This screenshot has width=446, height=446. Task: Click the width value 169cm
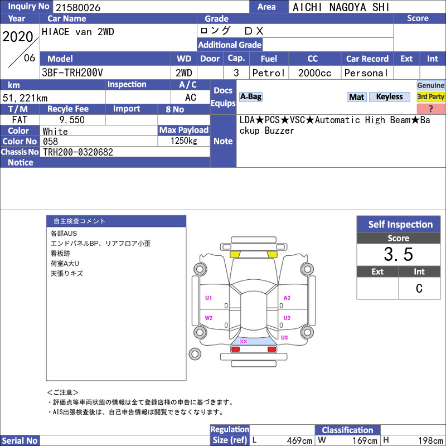point(365,440)
